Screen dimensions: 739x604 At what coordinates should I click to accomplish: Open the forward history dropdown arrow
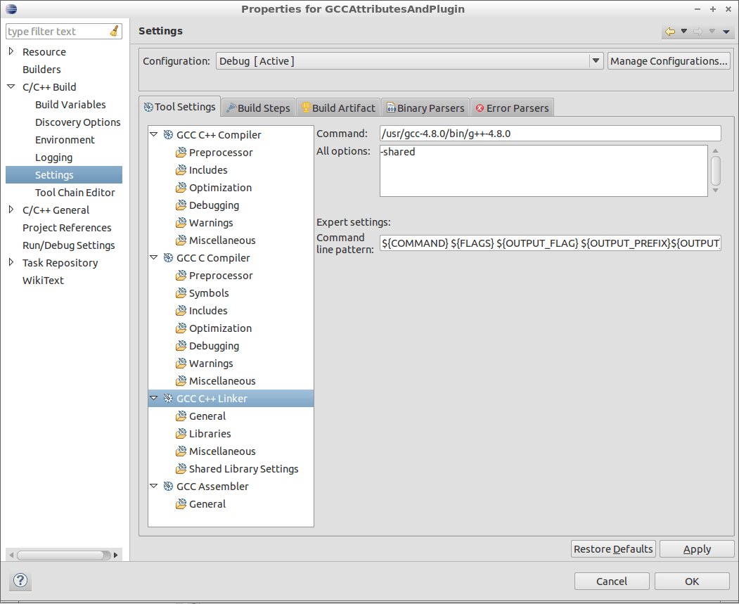(712, 31)
